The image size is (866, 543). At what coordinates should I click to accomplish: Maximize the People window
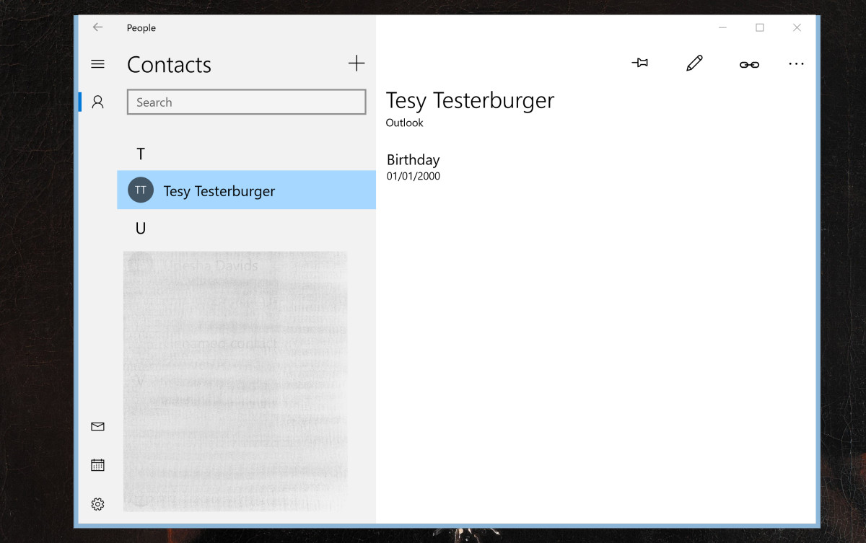(760, 27)
